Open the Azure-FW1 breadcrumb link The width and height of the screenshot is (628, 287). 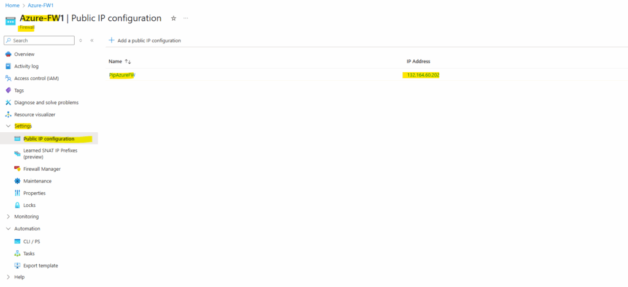[40, 6]
